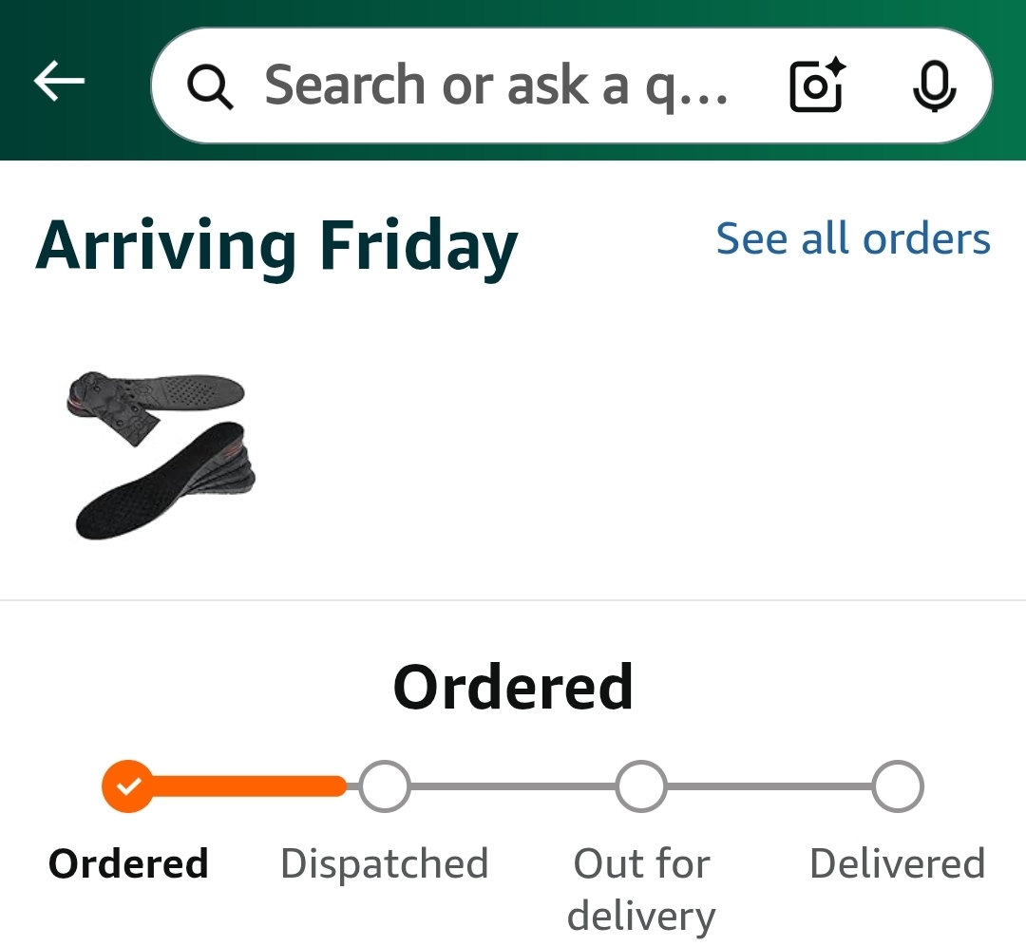Screen dimensions: 1026x946
Task: Select the Out for delivery step circle
Action: pos(641,786)
